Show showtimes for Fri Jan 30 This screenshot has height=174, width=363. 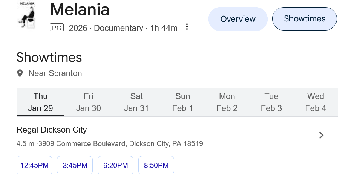tap(88, 102)
